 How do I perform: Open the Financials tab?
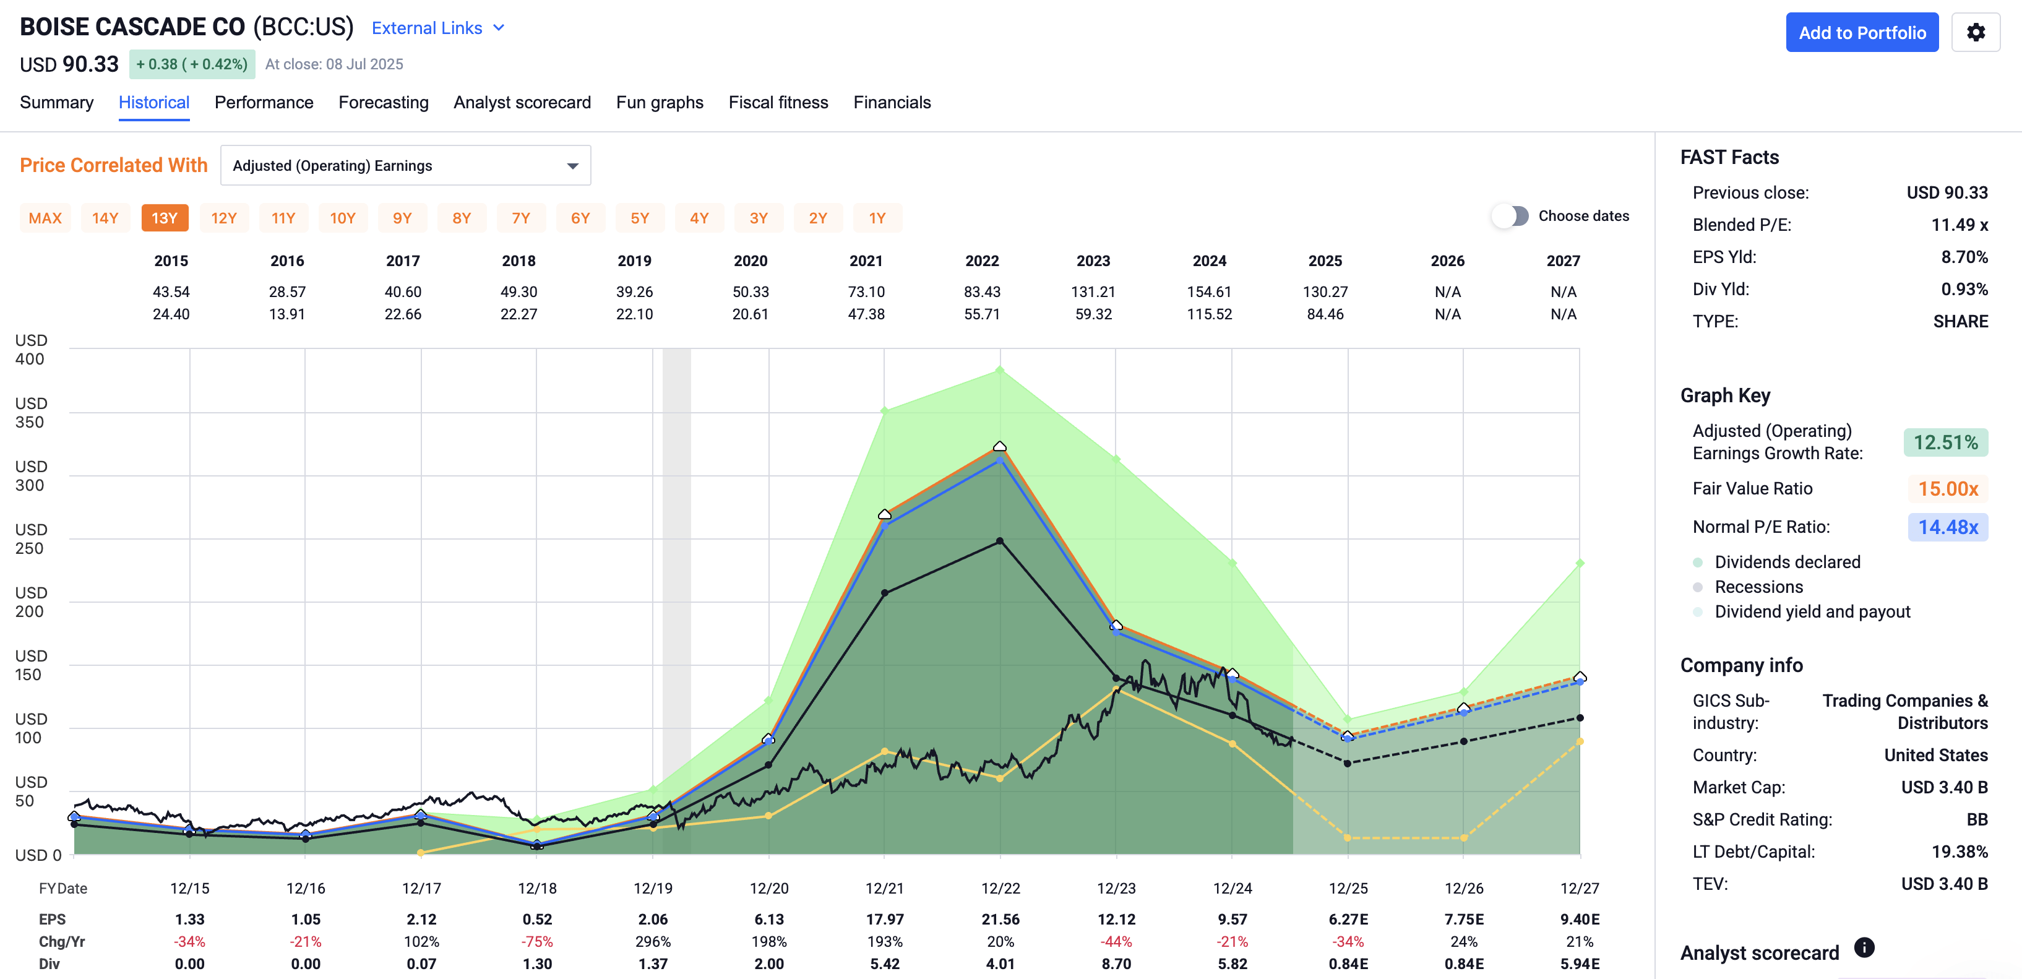[892, 102]
